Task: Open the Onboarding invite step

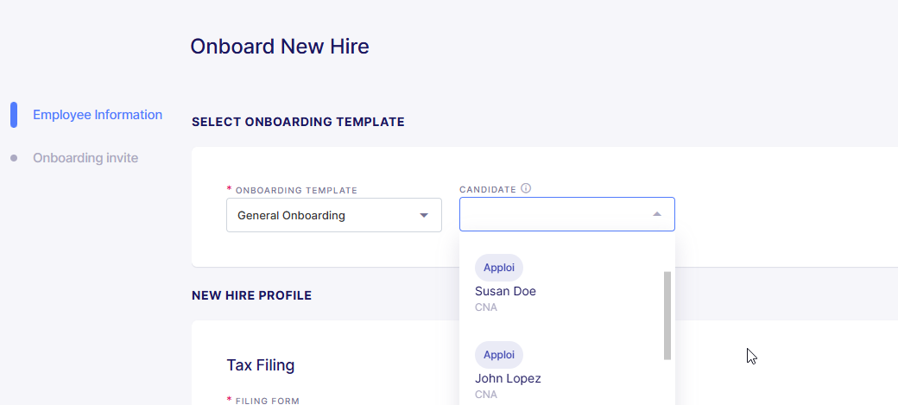Action: coord(85,157)
